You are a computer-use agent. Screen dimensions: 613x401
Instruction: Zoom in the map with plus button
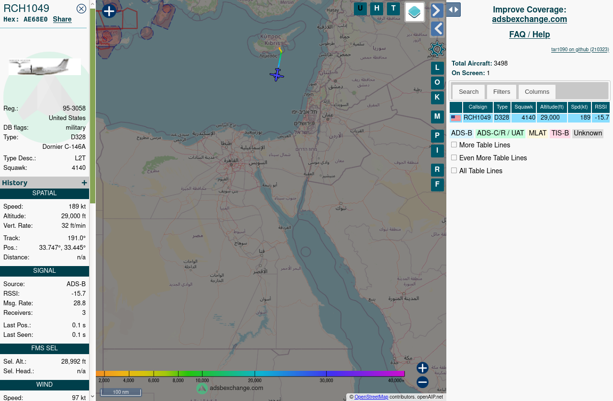[x=422, y=368]
